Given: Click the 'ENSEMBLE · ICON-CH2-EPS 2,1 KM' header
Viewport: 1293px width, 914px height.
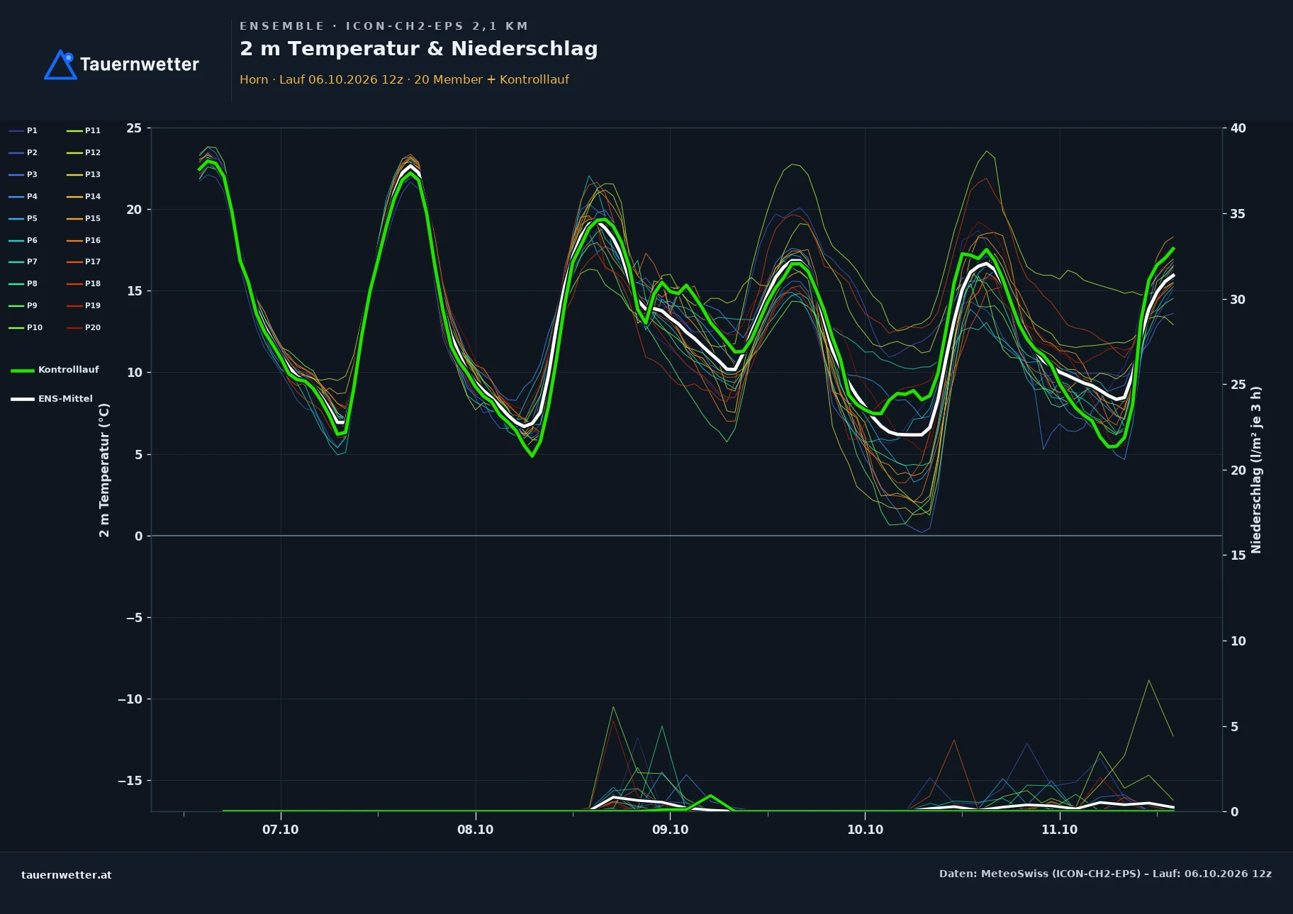Looking at the screenshot, I should click(384, 26).
